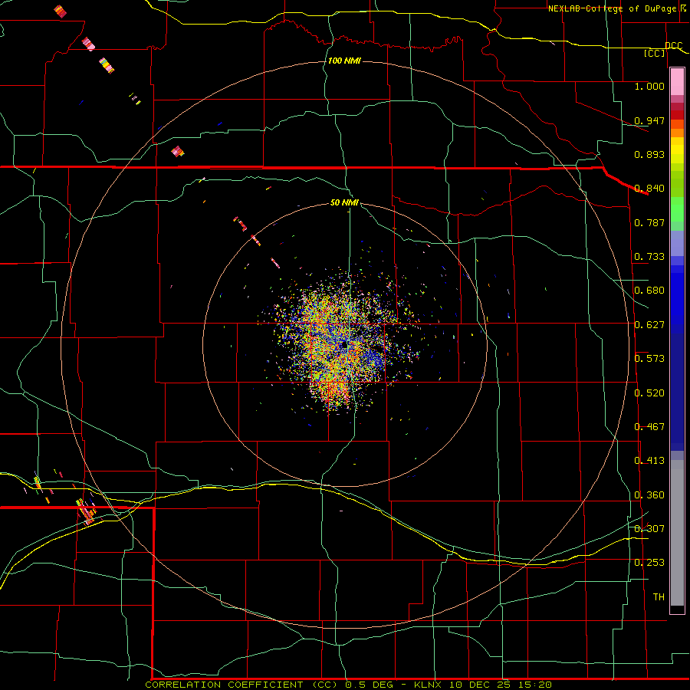Click the 10 DEC 25 date text
The width and height of the screenshot is (690, 690).
pos(480,685)
